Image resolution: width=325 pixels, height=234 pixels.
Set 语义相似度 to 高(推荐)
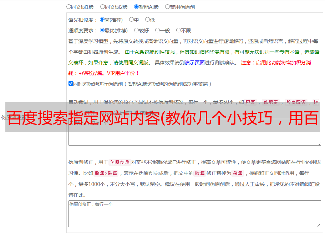pos(102,20)
